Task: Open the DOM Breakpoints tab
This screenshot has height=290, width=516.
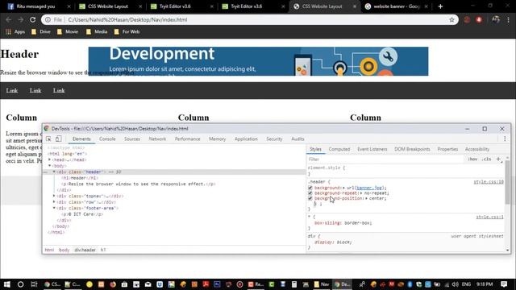Action: [x=412, y=149]
